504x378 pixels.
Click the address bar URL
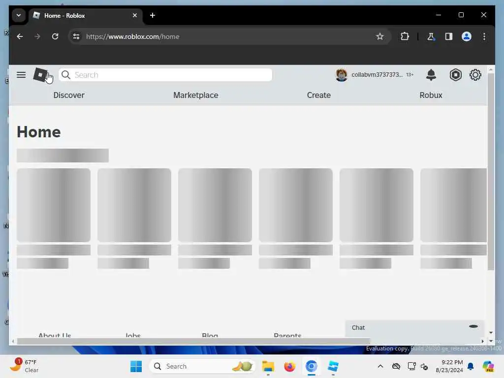click(132, 36)
